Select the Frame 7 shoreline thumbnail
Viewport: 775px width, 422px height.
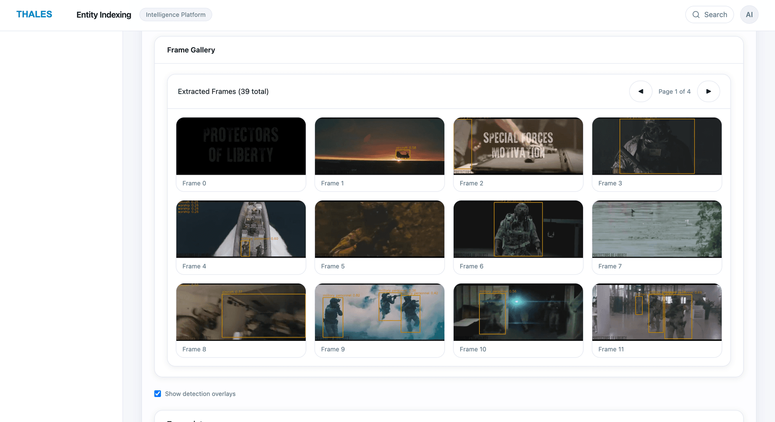click(657, 229)
